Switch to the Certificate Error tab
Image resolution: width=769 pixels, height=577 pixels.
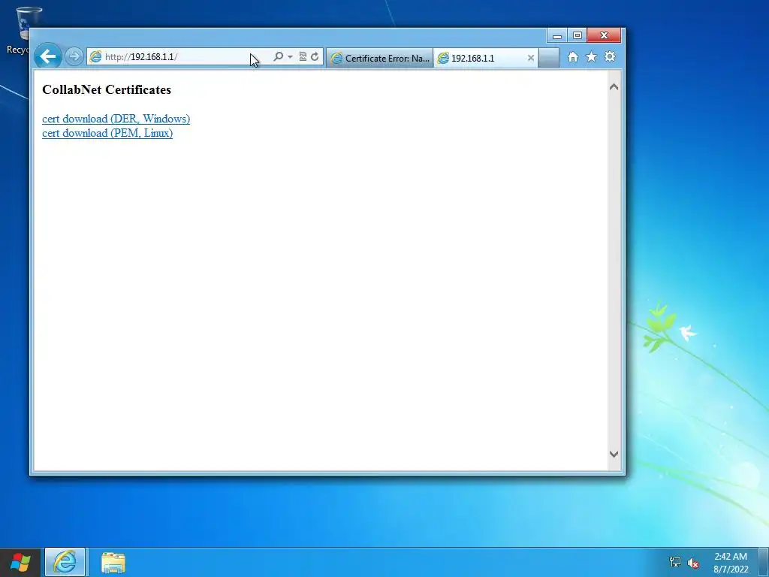point(379,58)
